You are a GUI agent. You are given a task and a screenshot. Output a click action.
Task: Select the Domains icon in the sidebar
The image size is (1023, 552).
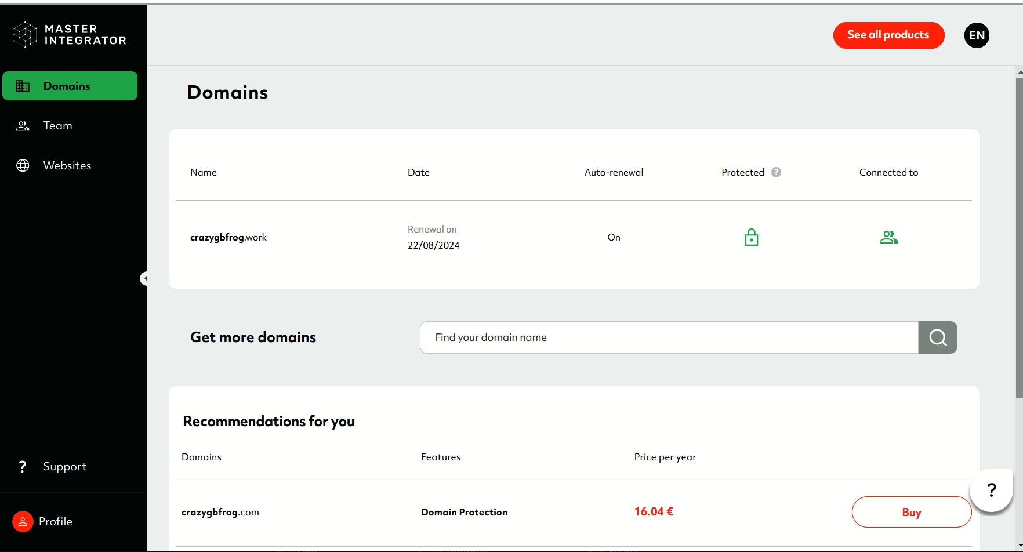pos(23,86)
